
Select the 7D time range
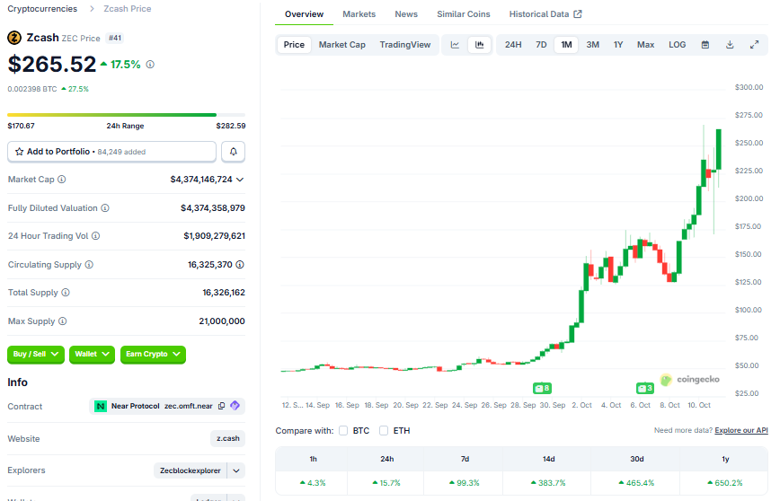(541, 45)
